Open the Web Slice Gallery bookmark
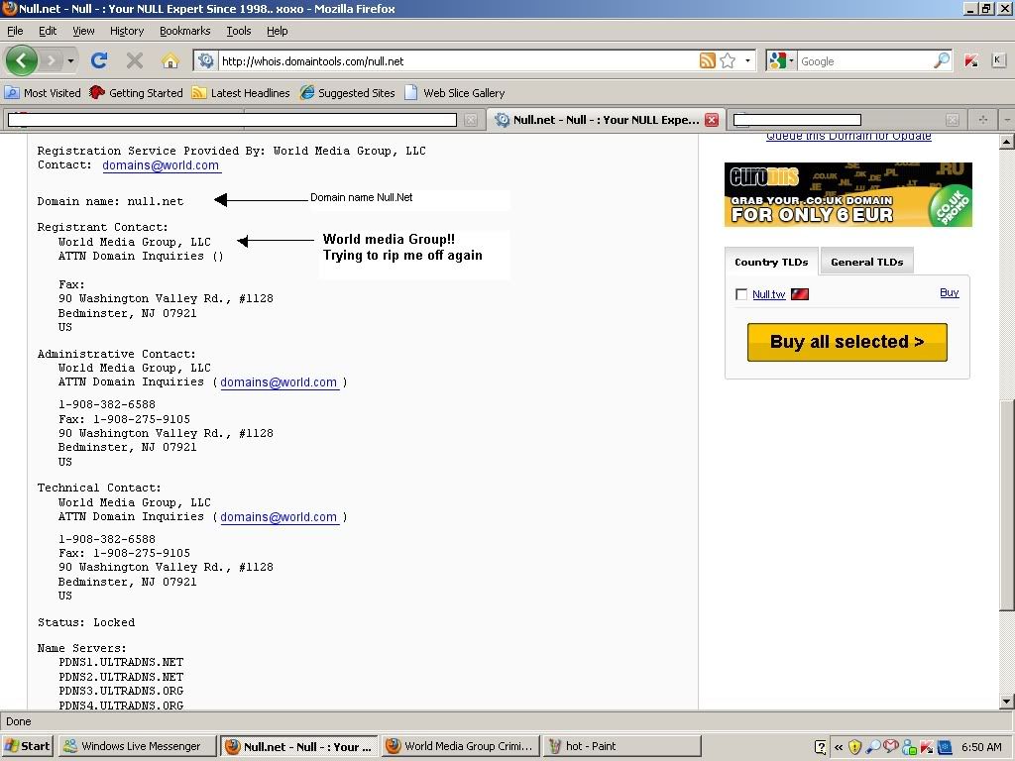Screen dimensions: 1015x761 tap(454, 92)
